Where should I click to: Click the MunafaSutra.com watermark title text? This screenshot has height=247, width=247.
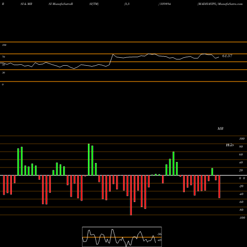(x=230, y=4)
